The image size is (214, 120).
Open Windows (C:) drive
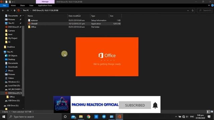pyautogui.click(x=14, y=82)
